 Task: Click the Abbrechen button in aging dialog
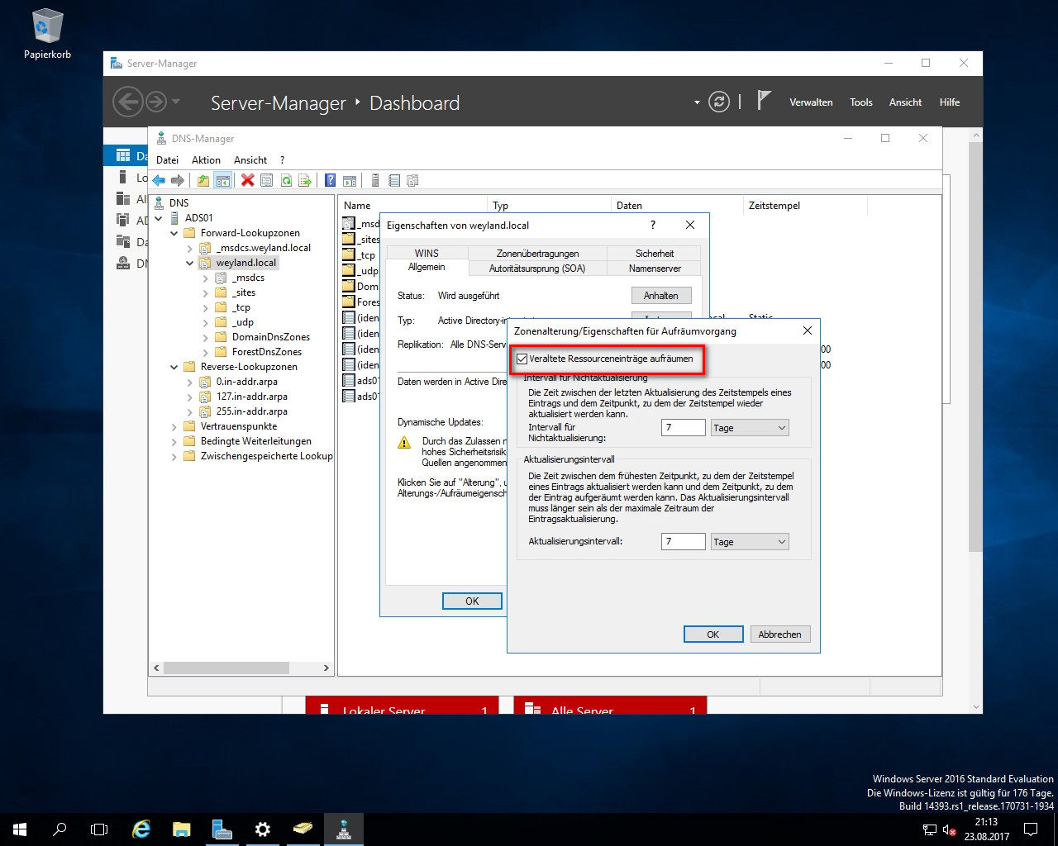pyautogui.click(x=779, y=634)
